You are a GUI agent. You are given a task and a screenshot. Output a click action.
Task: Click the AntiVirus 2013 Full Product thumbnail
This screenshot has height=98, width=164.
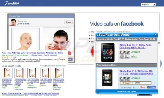pos(58,73)
